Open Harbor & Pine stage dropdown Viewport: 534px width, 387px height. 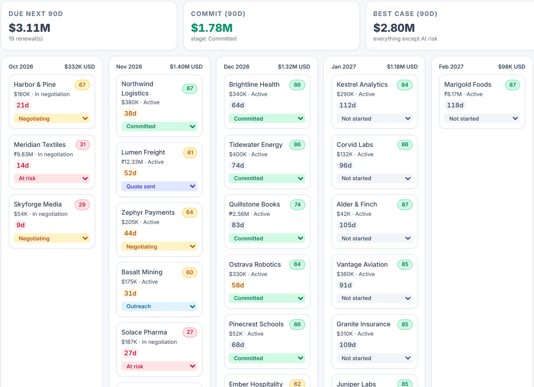[52, 118]
